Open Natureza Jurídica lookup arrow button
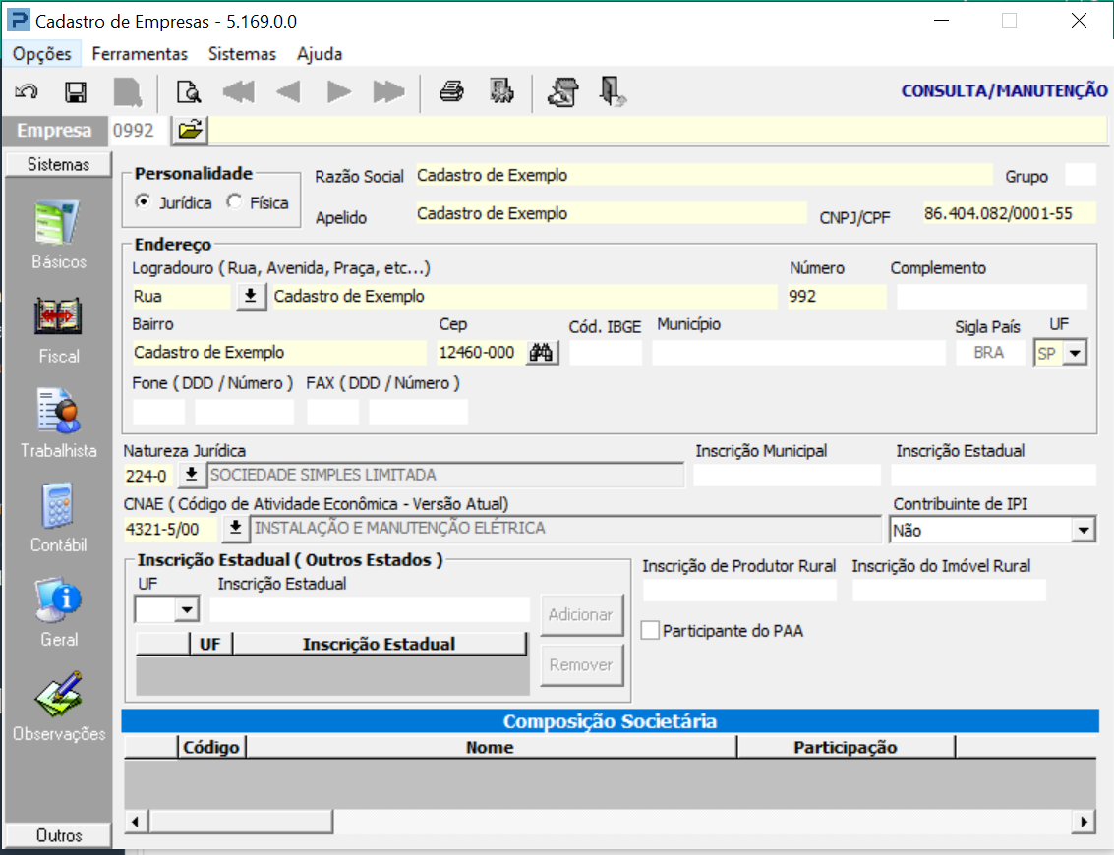This screenshot has height=855, width=1114. click(x=191, y=475)
